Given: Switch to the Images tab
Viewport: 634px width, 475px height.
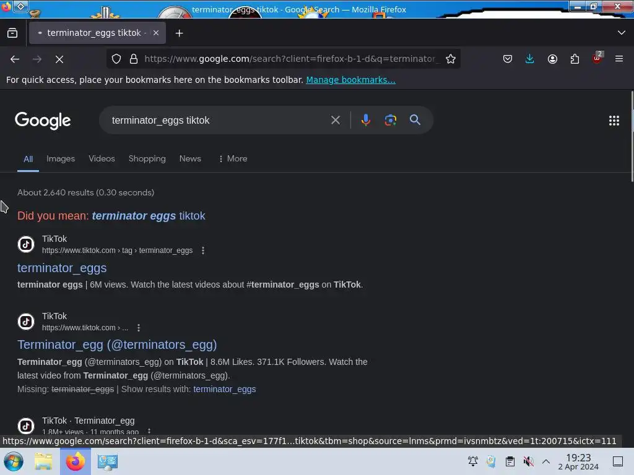Looking at the screenshot, I should 61,159.
